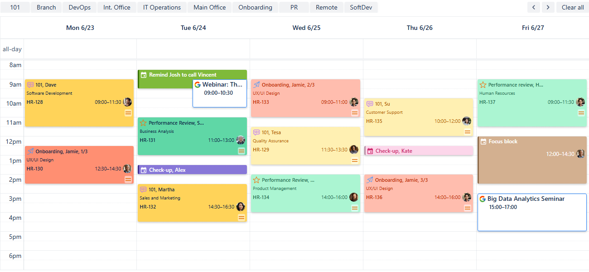Select the Onboarding filter tab

(x=255, y=7)
